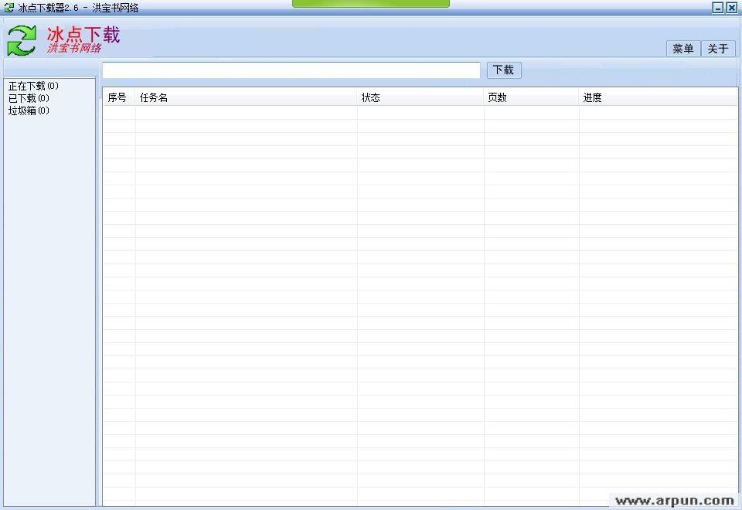
Task: Select 正在下载 (0) in the sidebar
Action: pyautogui.click(x=33, y=86)
